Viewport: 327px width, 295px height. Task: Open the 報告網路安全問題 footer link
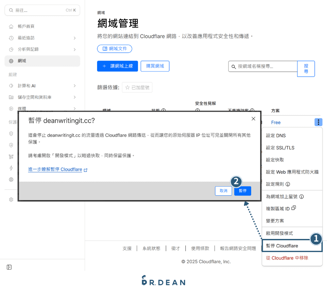238,248
